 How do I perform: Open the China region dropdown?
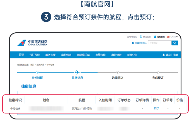point(174,37)
